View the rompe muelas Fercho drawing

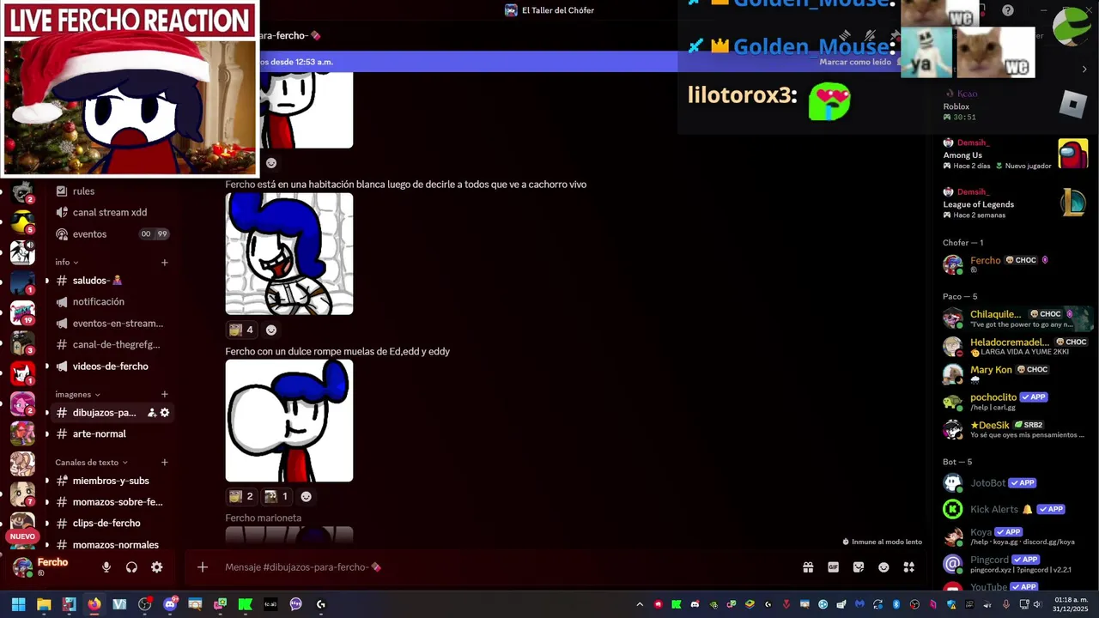click(289, 421)
